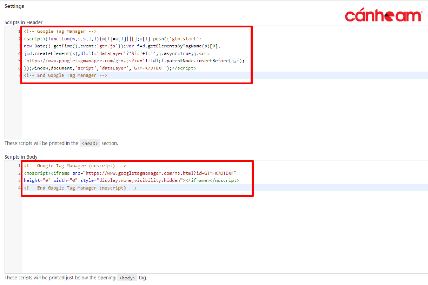Viewport: 428px width, 285px height.
Task: Click the "Settings" heading
Action: click(x=14, y=6)
